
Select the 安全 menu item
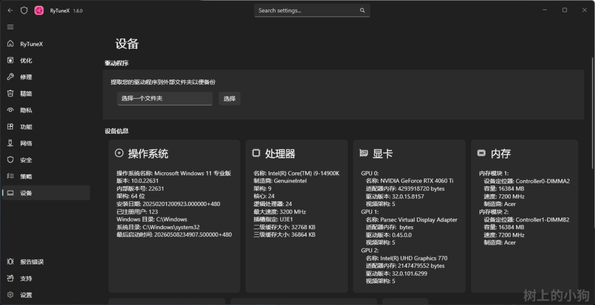(x=46, y=160)
